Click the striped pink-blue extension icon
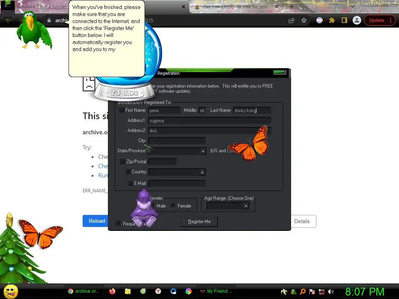 pyautogui.click(x=320, y=20)
